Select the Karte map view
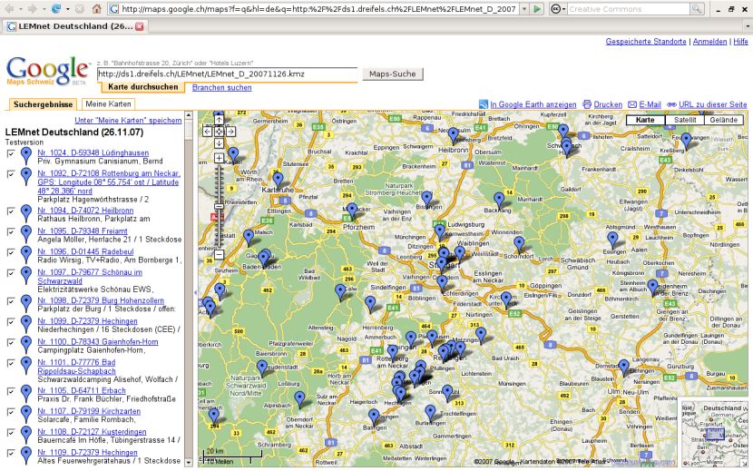The image size is (753, 471). 645,120
